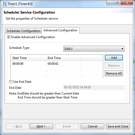Enable the Use End Date checkbox

[11, 82]
